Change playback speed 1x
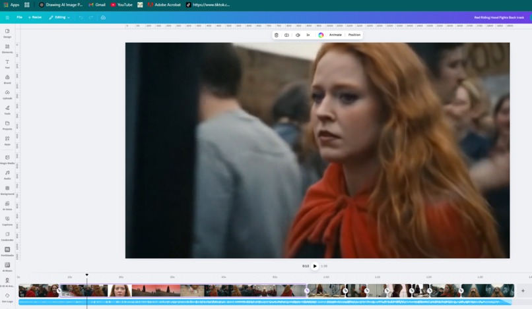Image resolution: width=532 pixels, height=309 pixels. pyautogui.click(x=308, y=35)
